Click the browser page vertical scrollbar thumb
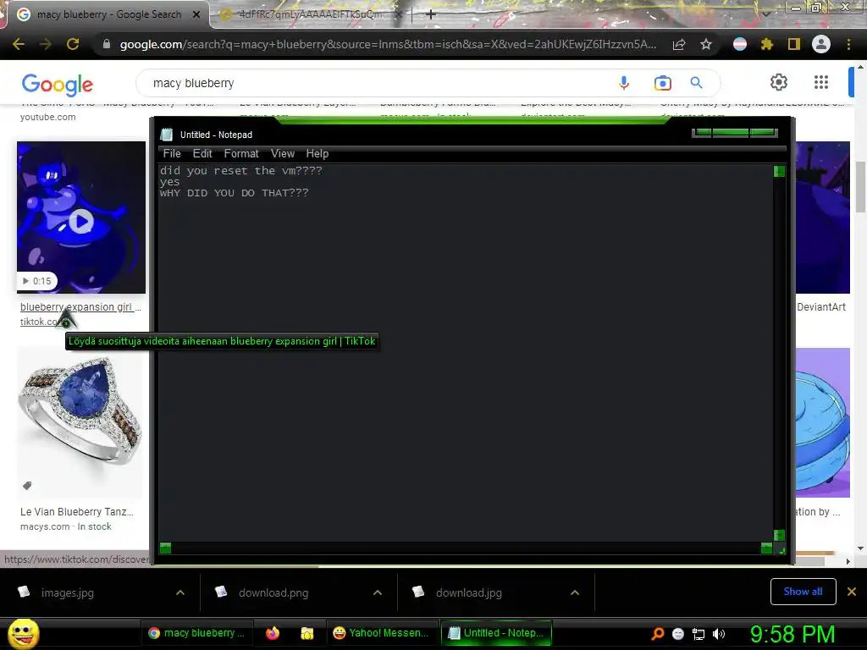This screenshot has height=650, width=867. click(x=860, y=187)
